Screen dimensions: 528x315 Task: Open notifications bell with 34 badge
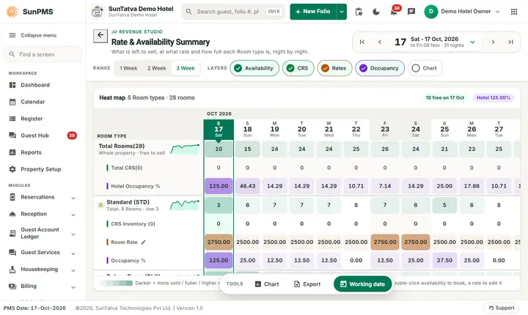click(394, 12)
